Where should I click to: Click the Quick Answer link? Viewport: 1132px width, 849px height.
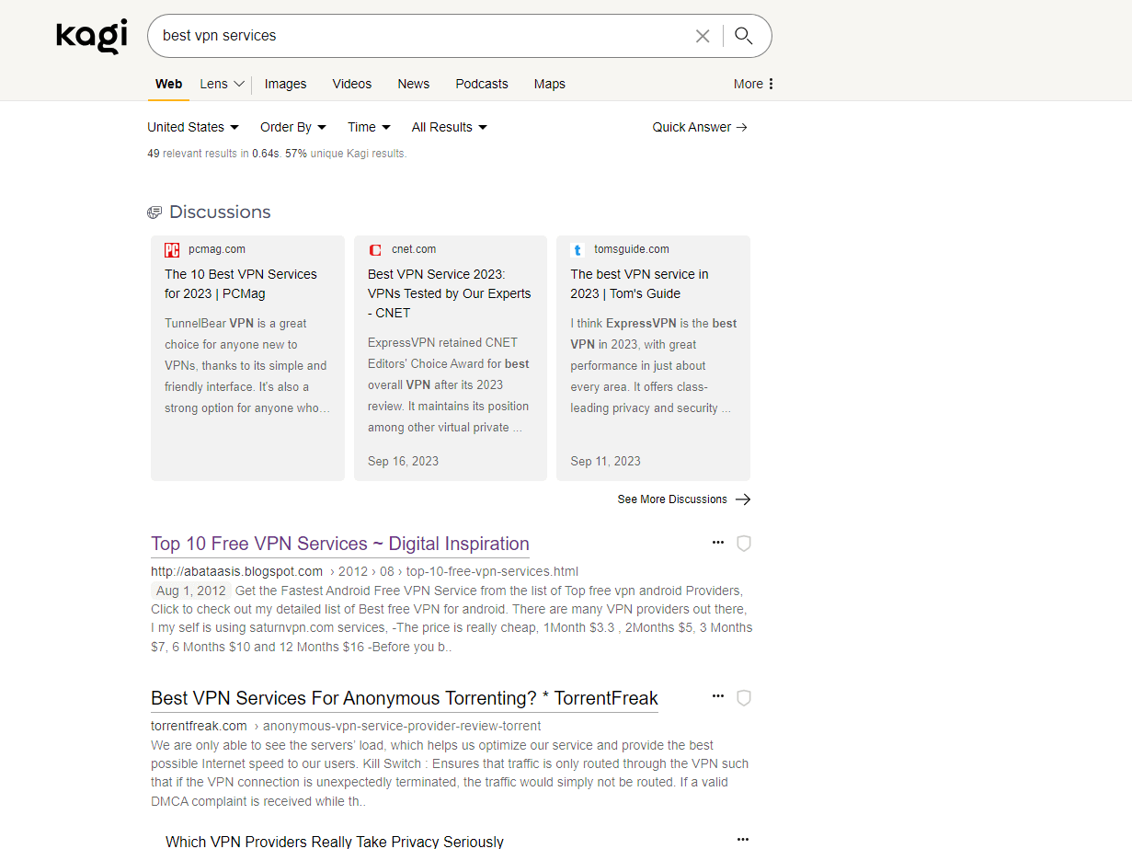(700, 127)
